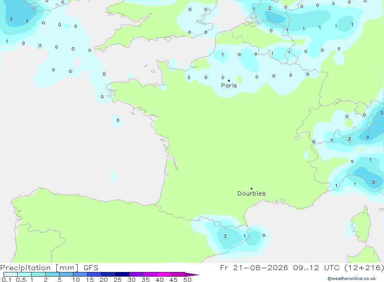The image size is (384, 282).
Task: Click the Dourbies location label
Action: pos(252,194)
